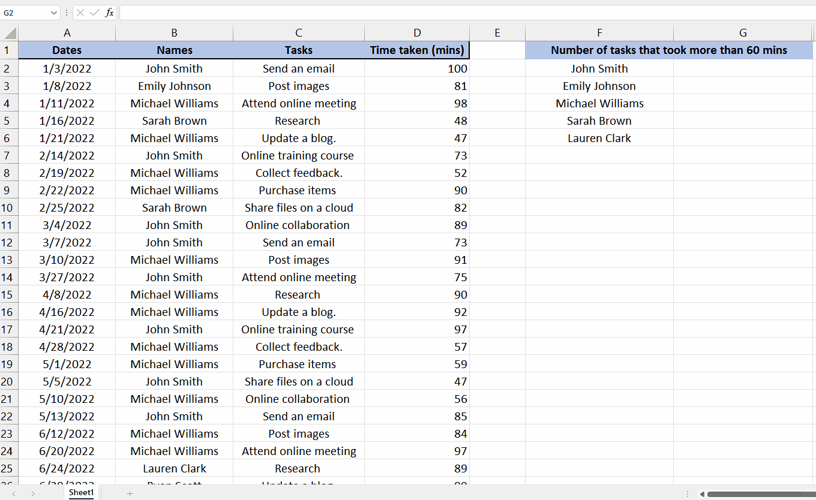The height and width of the screenshot is (500, 816).
Task: Click the Enter checkmark icon in formula bar
Action: click(x=95, y=13)
